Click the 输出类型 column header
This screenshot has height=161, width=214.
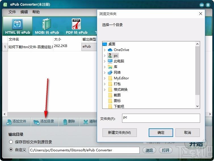tap(89, 39)
